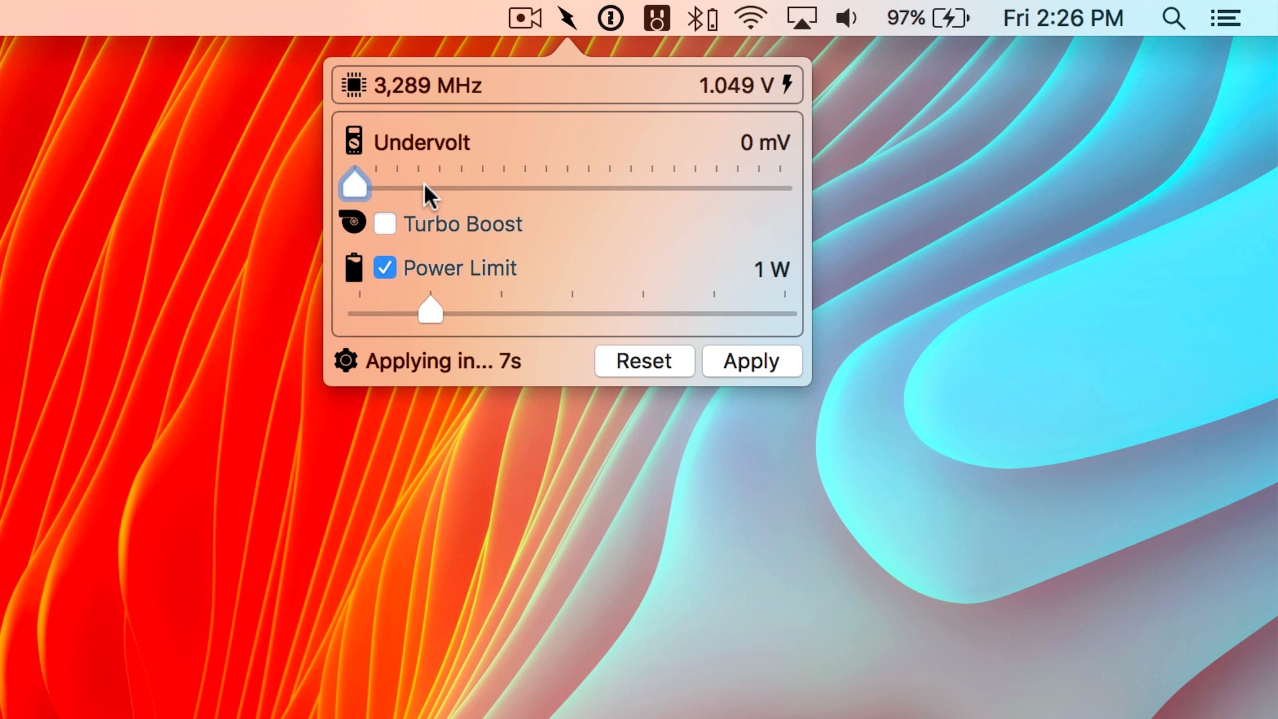This screenshot has width=1278, height=719.
Task: Open the Spotlight search dropdown
Action: click(1175, 19)
